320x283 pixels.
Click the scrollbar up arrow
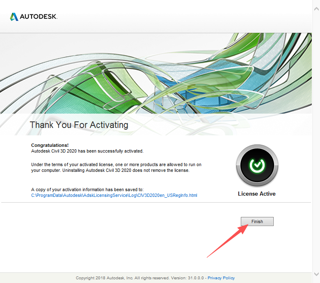coord(316,3)
